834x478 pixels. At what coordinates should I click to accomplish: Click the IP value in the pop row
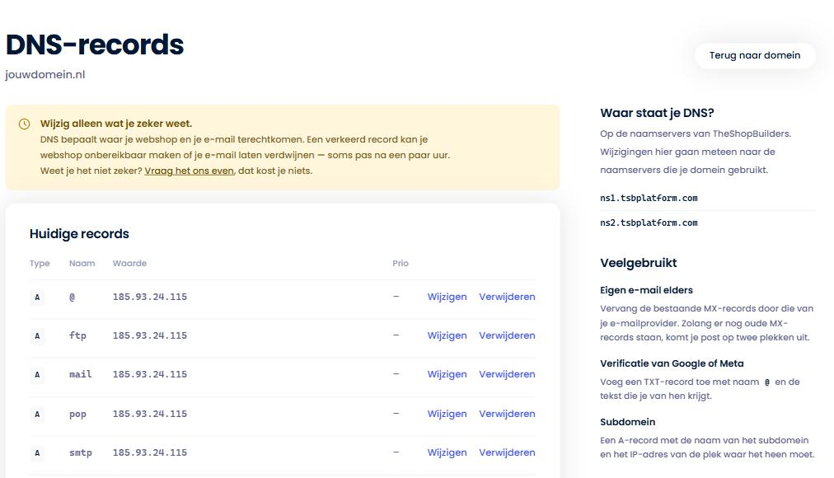point(150,415)
